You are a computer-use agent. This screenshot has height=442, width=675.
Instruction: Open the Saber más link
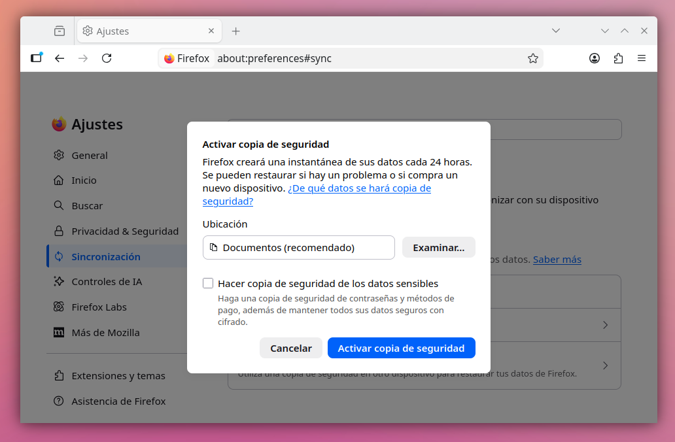pyautogui.click(x=557, y=260)
